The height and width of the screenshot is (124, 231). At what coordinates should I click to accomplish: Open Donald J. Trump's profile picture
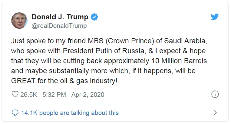20,20
